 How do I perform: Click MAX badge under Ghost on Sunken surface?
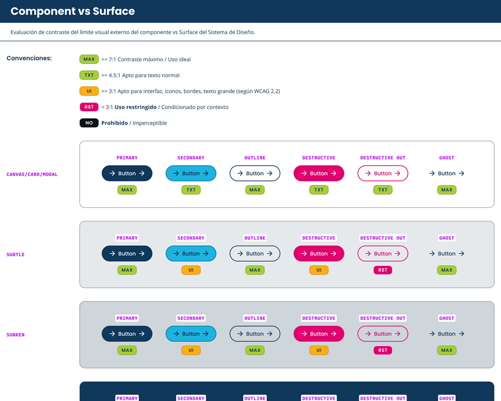click(447, 350)
